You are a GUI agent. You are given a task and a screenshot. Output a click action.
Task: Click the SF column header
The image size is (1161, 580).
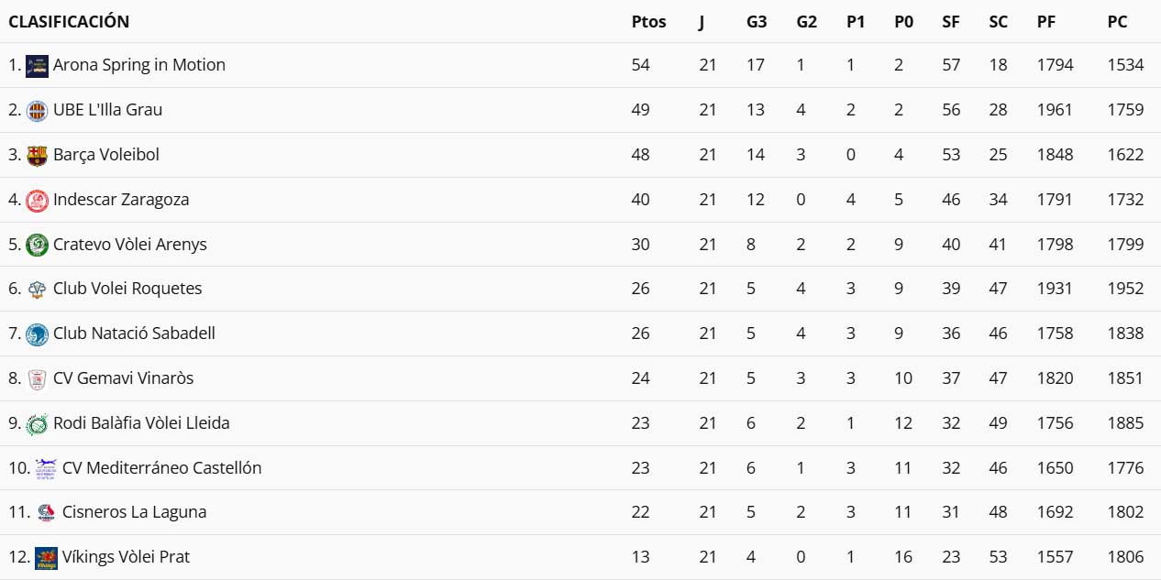[951, 22]
